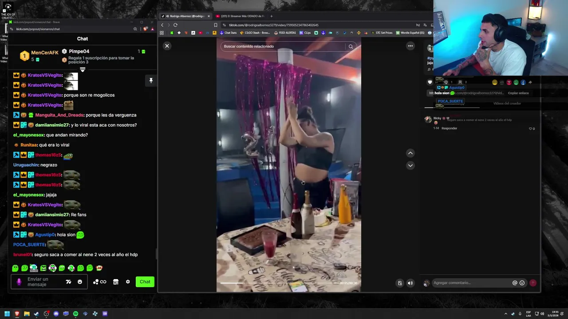Close the TikTok video viewer with X
The height and width of the screenshot is (319, 568).
[x=167, y=46]
